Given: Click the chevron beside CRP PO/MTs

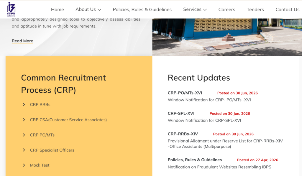Looking at the screenshot, I should click(x=24, y=135).
